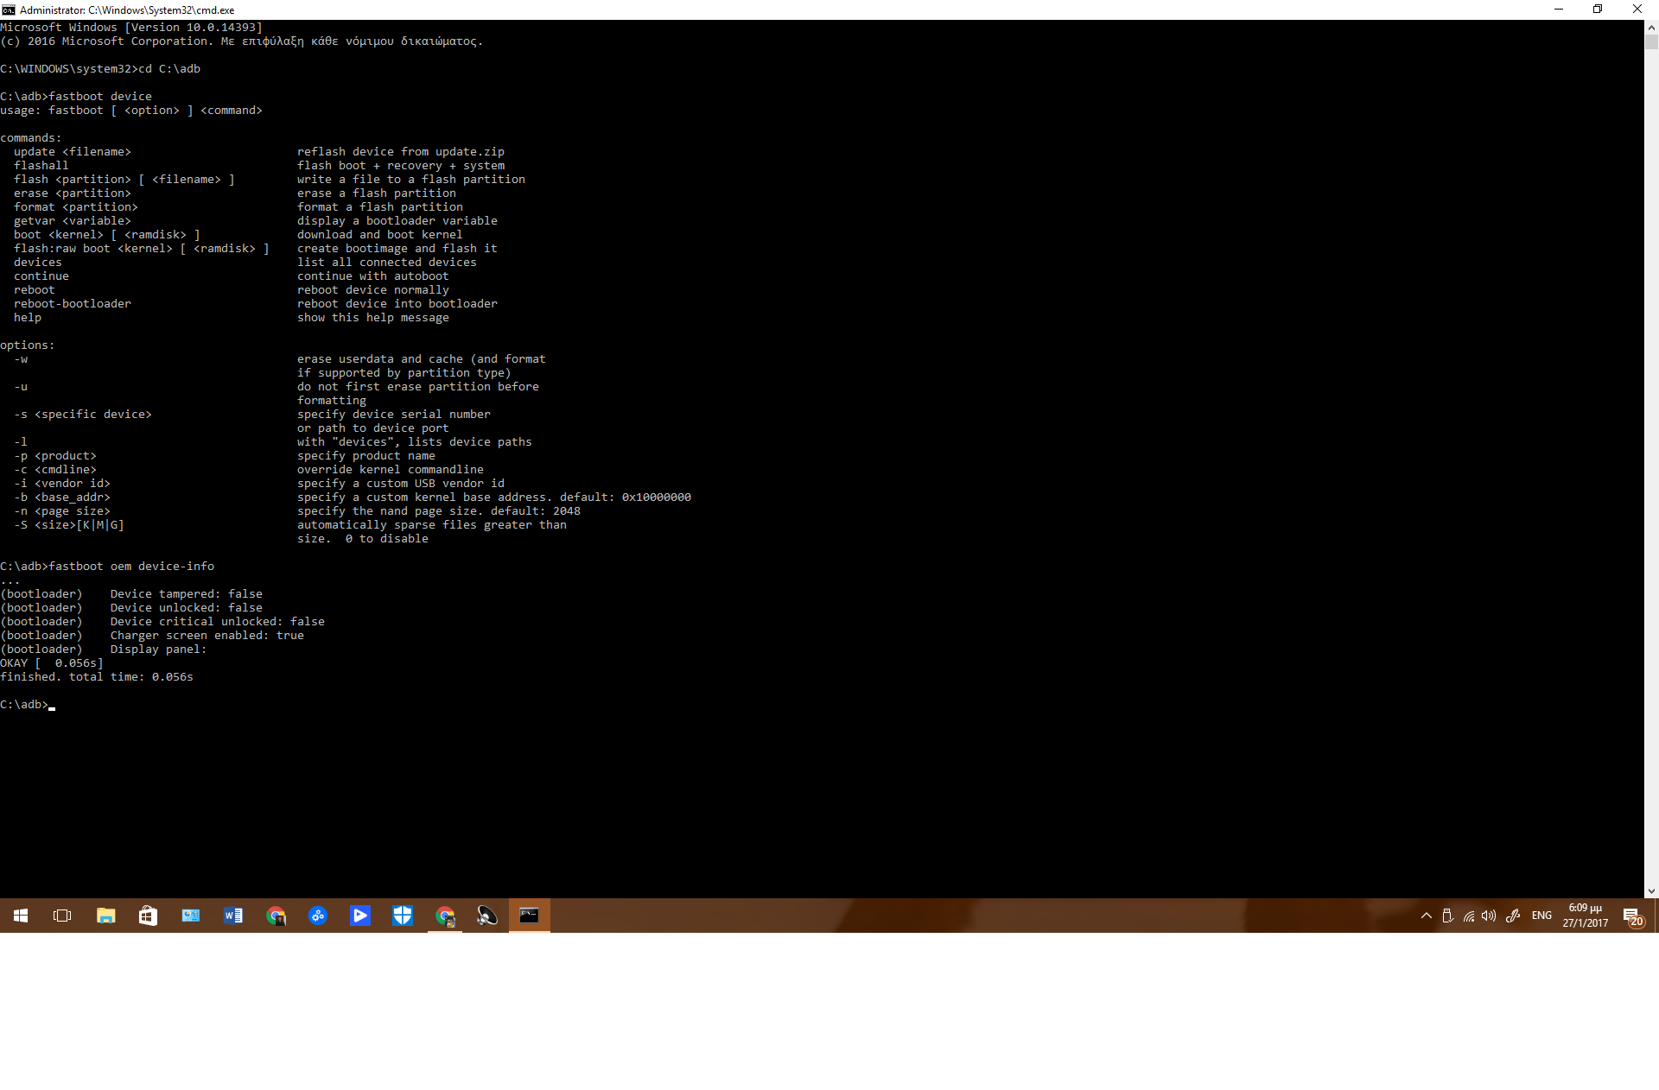Click the scrollbar down arrow in cmd window
The height and width of the screenshot is (1090, 1659).
(1651, 891)
